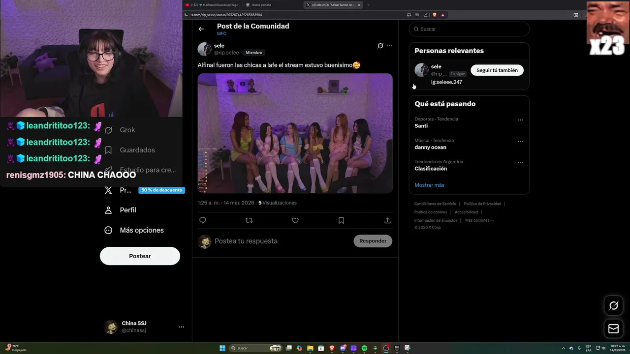Switch to the Nueva pestaña tab
This screenshot has height=354, width=630.
261,5
